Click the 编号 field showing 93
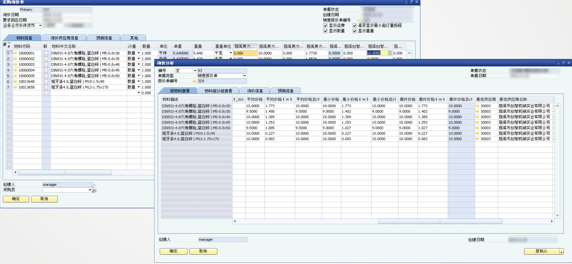This screenshot has height=264, width=572. click(222, 71)
